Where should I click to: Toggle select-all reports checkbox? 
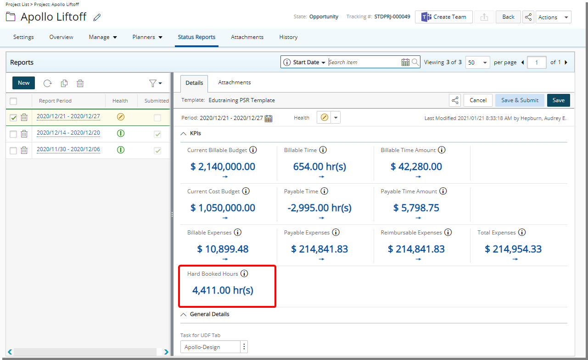[13, 101]
